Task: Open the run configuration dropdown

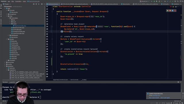Action: (145, 1)
